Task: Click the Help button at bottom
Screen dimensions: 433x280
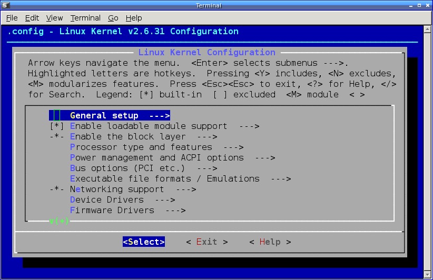Action: [270, 242]
